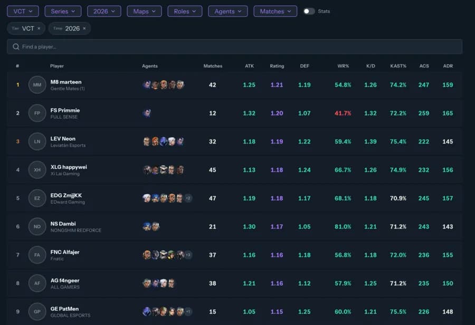Click the FA avatar of FNC Alfajer
The width and height of the screenshot is (475, 325).
point(37,255)
